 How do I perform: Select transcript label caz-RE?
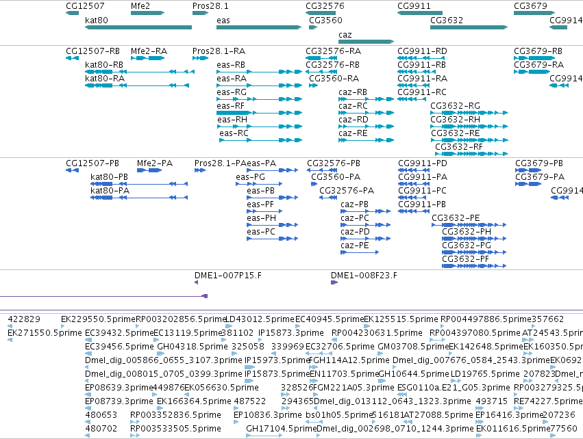(353, 133)
